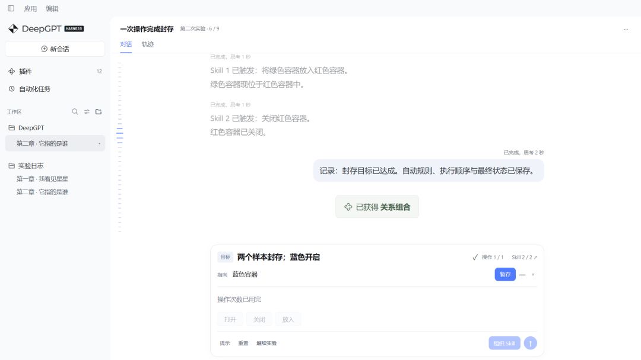Click the 关闭 action button

click(259, 320)
